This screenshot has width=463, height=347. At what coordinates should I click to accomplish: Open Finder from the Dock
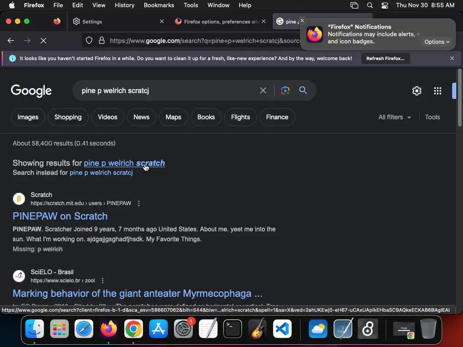point(34,329)
